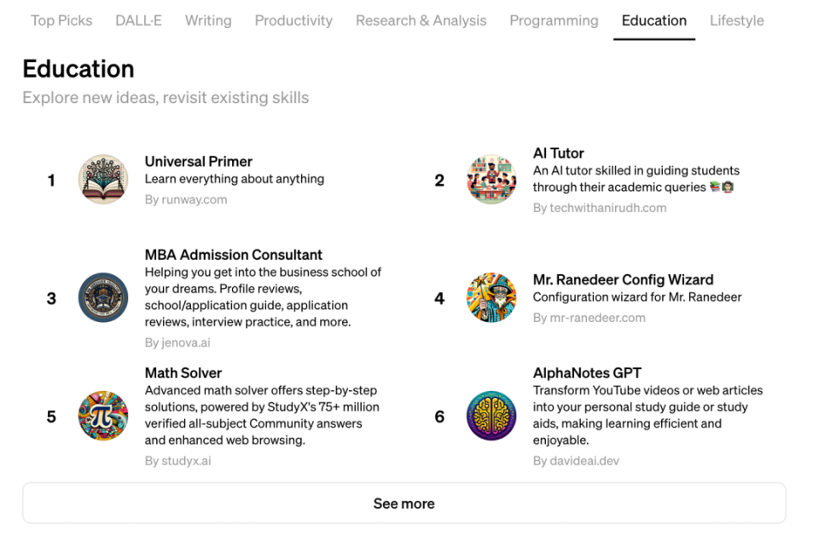Image resolution: width=819 pixels, height=535 pixels.
Task: Click the AlphaNotes GPT brain icon
Action: (491, 417)
